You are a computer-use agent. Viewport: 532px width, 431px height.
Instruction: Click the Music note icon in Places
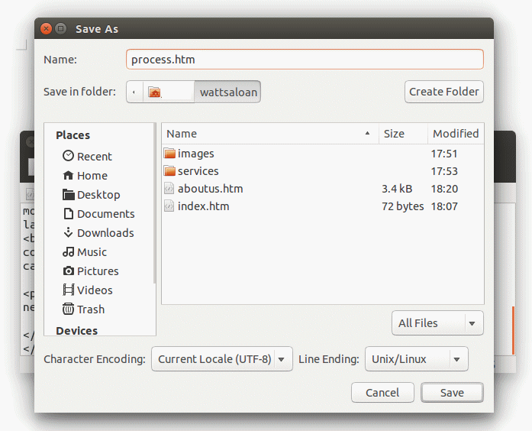pos(68,251)
